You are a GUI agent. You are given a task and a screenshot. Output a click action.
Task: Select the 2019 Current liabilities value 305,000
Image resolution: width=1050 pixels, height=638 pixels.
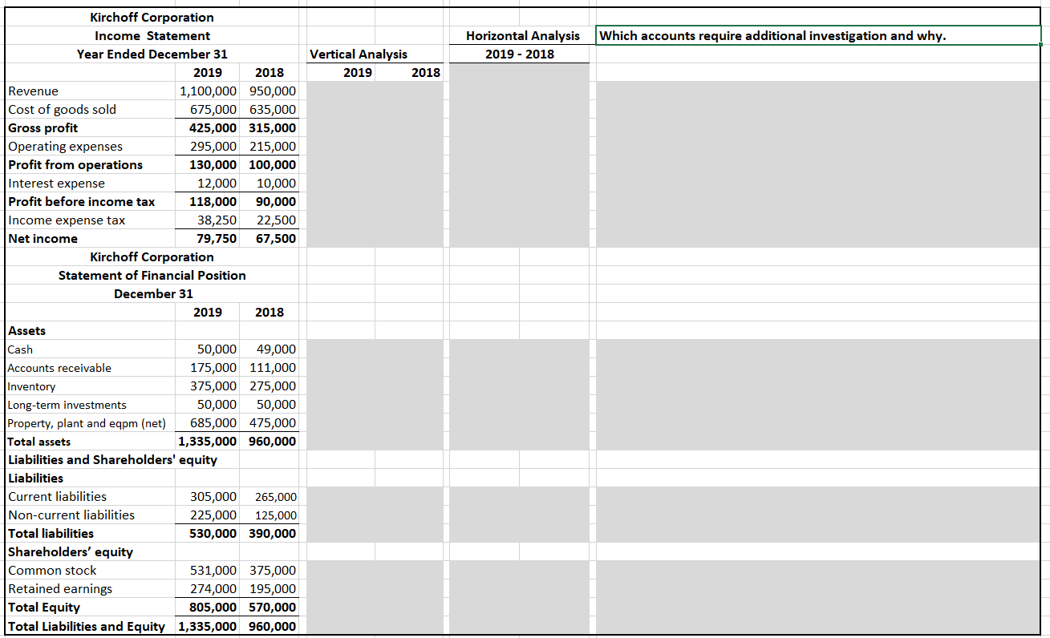point(213,497)
